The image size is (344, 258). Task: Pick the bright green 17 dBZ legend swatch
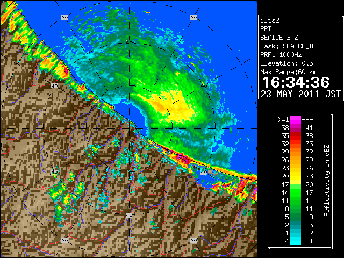tap(296, 187)
